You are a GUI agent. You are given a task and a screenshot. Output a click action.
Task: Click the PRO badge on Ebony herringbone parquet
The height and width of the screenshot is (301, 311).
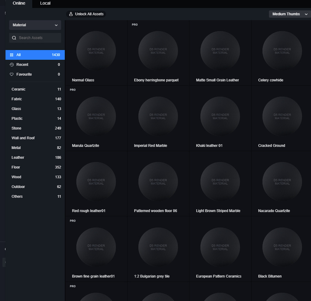tap(135, 25)
